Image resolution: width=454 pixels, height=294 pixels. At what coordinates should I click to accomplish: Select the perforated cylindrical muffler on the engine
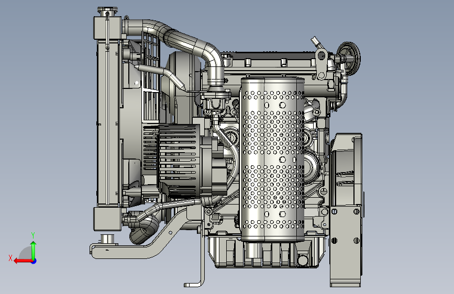point(272,160)
